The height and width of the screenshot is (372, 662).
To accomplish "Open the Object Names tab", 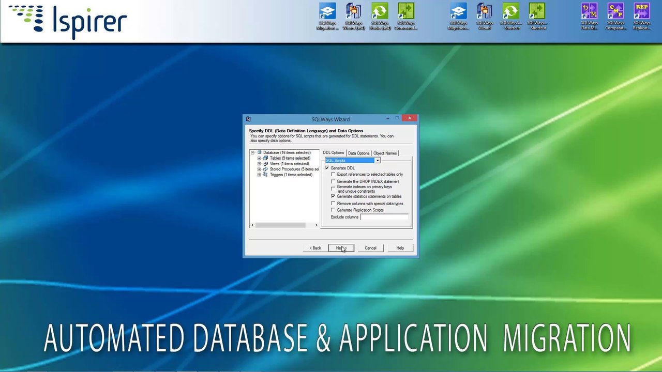I will (385, 153).
